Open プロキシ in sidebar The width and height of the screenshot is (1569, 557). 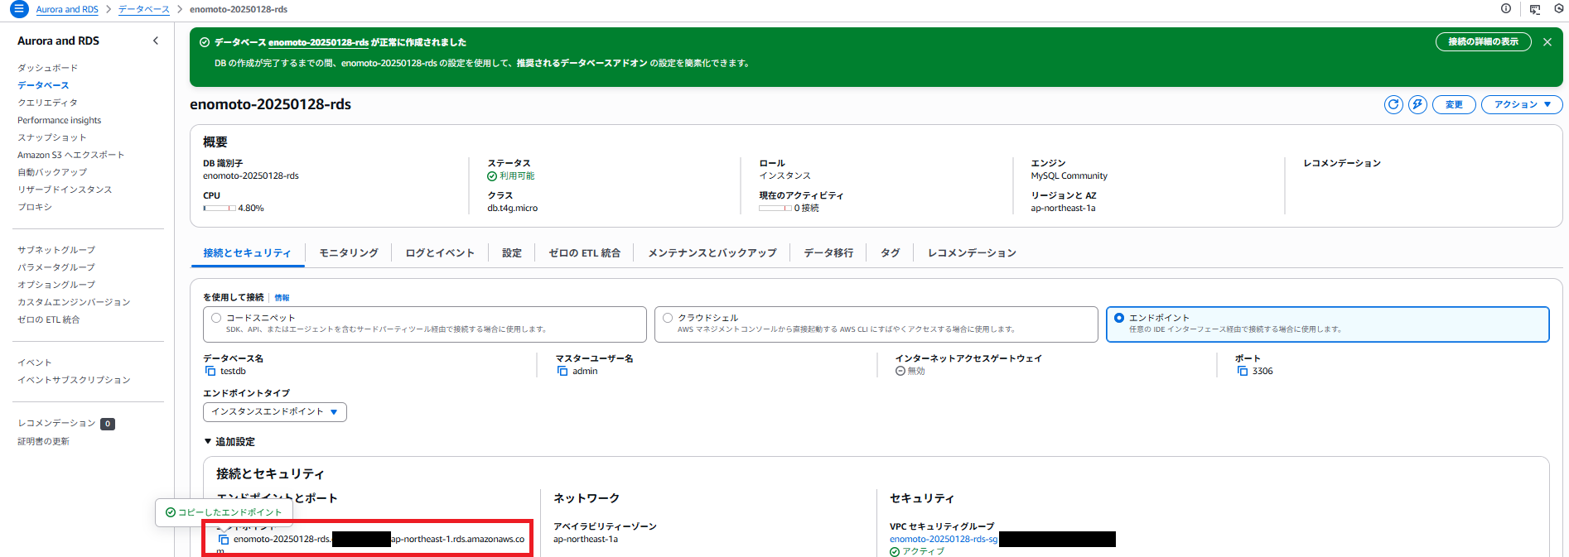35,207
